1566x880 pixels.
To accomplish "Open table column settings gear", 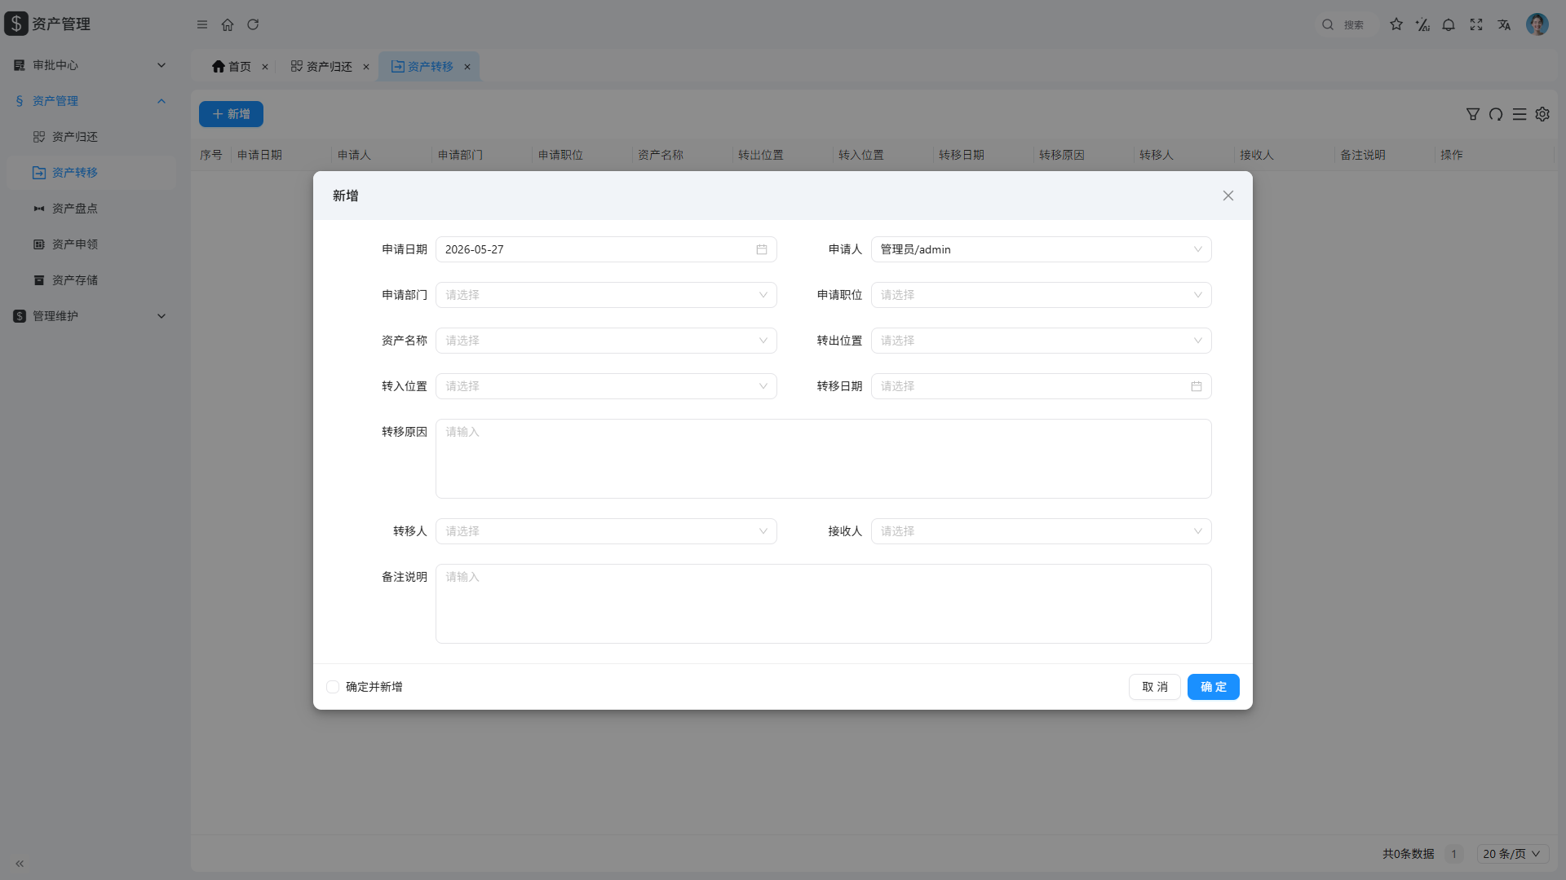I will click(x=1542, y=114).
